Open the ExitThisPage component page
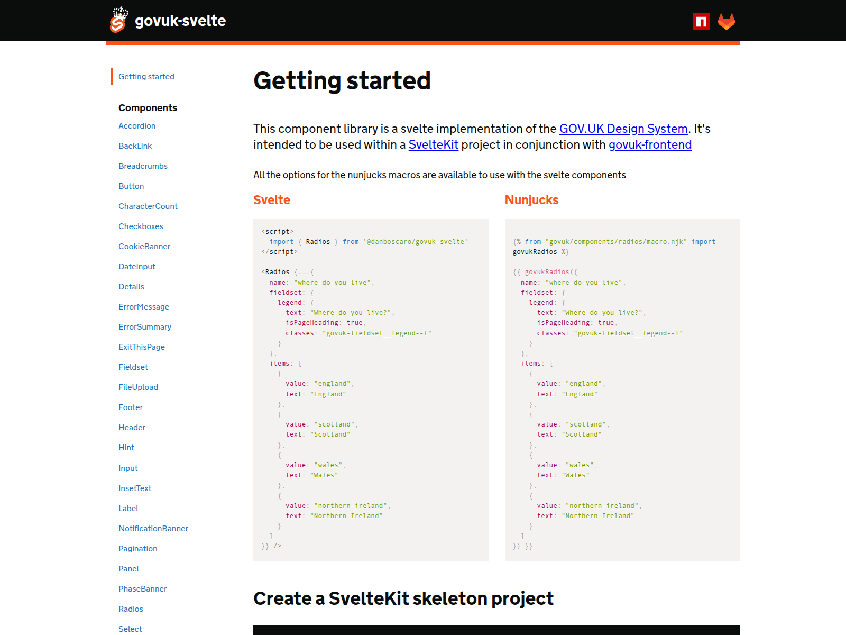 click(142, 347)
